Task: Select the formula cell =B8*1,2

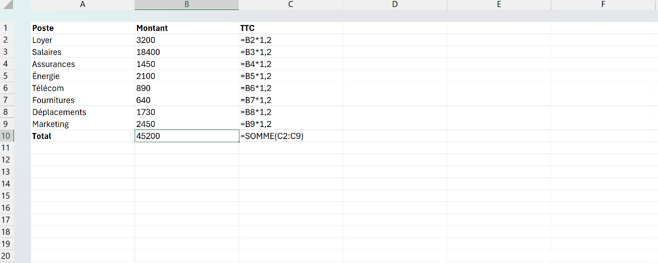Action: pos(291,112)
